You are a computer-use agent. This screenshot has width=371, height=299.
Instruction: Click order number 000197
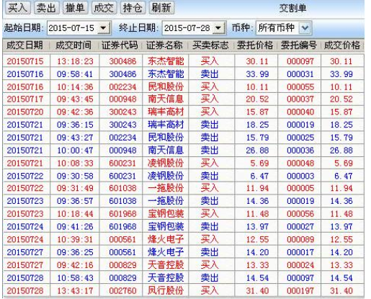tap(300, 290)
